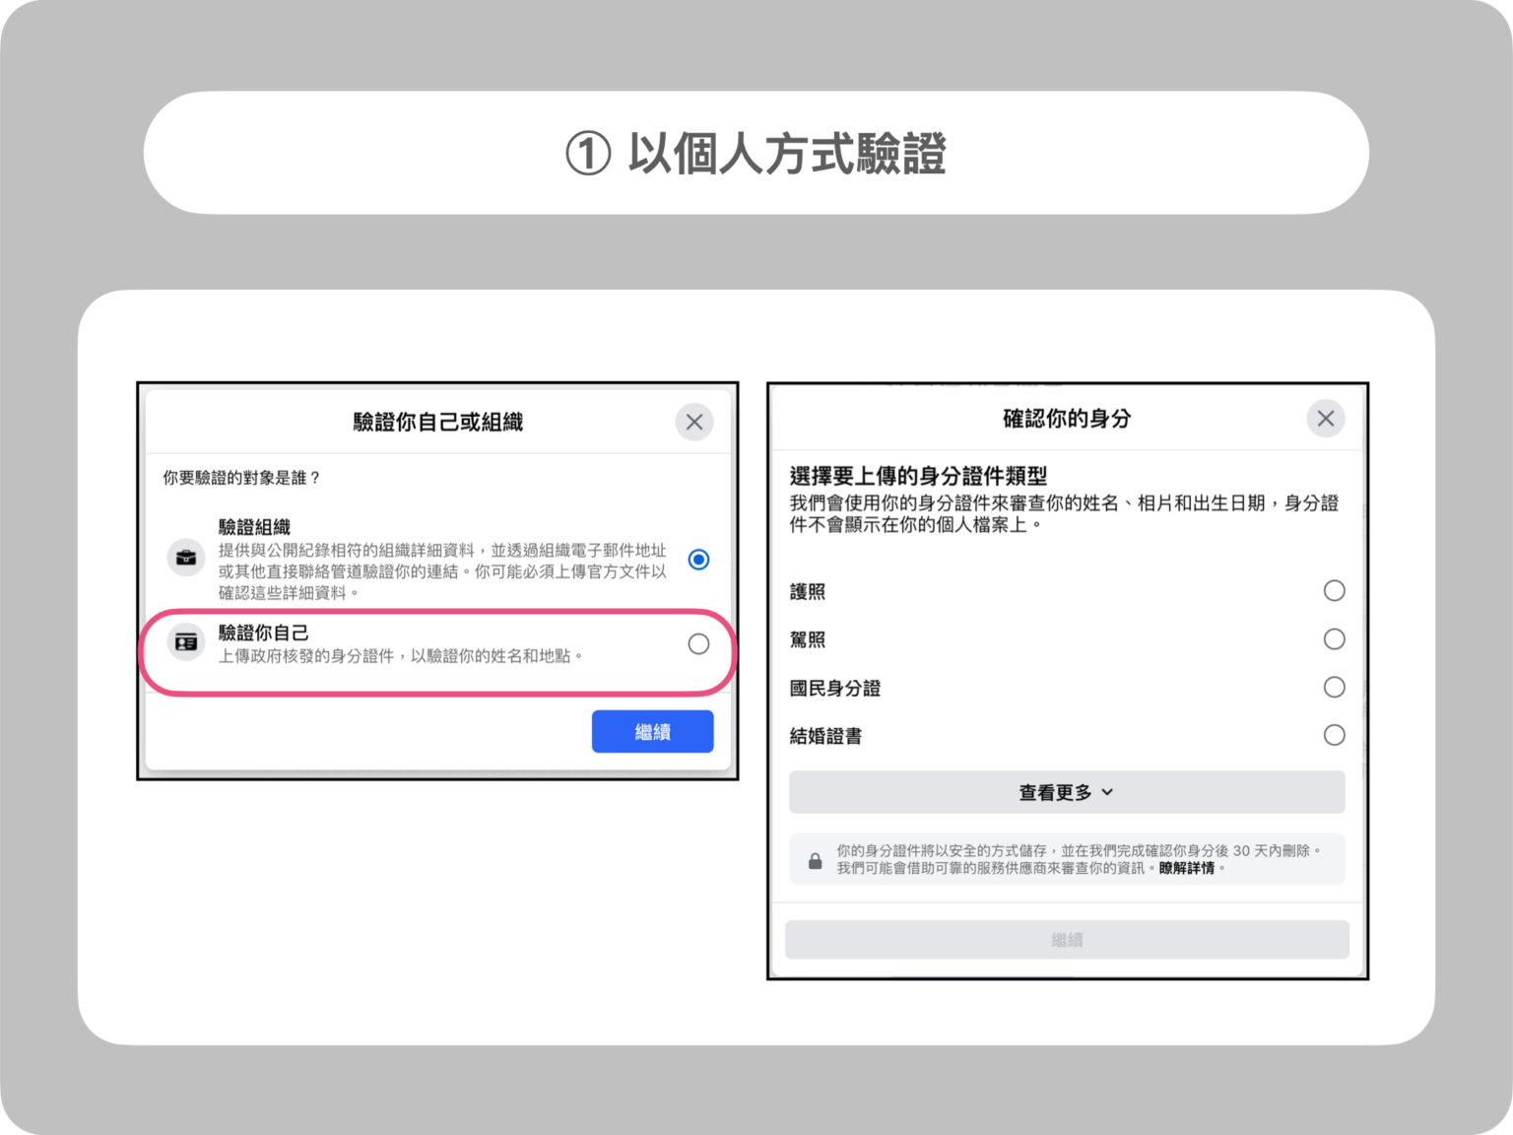Select the 驗證組織 radio button

coord(698,559)
